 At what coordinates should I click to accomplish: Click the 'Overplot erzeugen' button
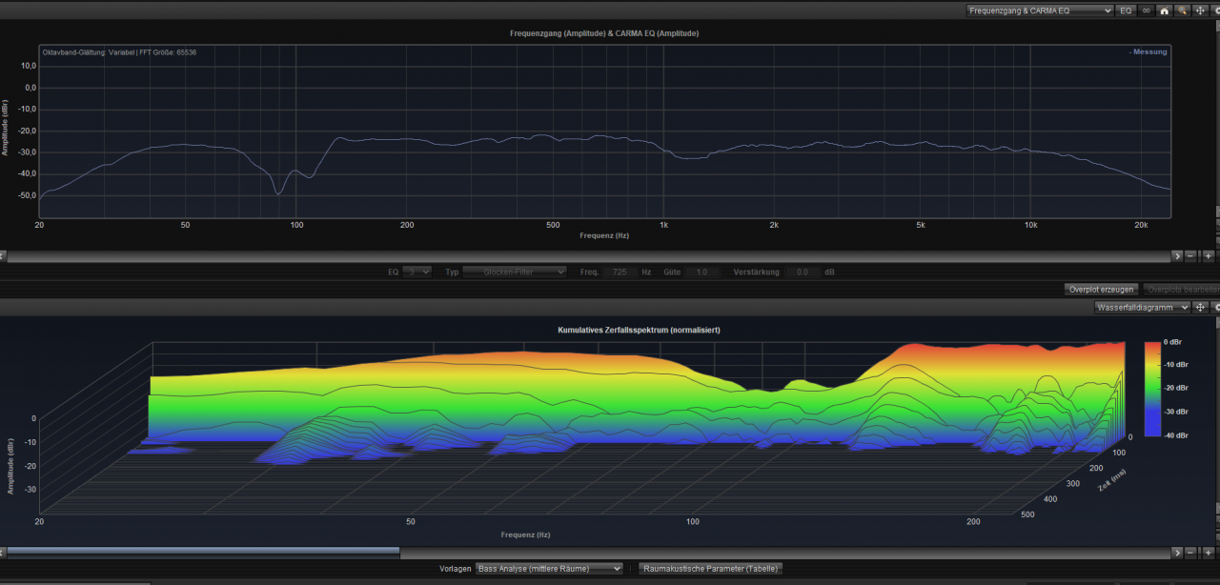point(1101,289)
